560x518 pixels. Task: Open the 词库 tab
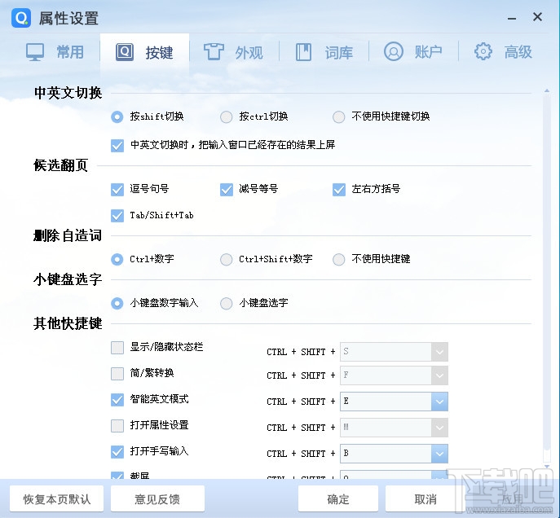coord(324,52)
